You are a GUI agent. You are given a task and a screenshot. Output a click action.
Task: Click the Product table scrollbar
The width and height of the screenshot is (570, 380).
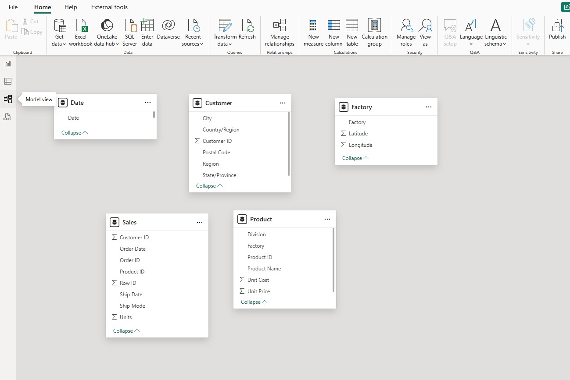tap(333, 260)
